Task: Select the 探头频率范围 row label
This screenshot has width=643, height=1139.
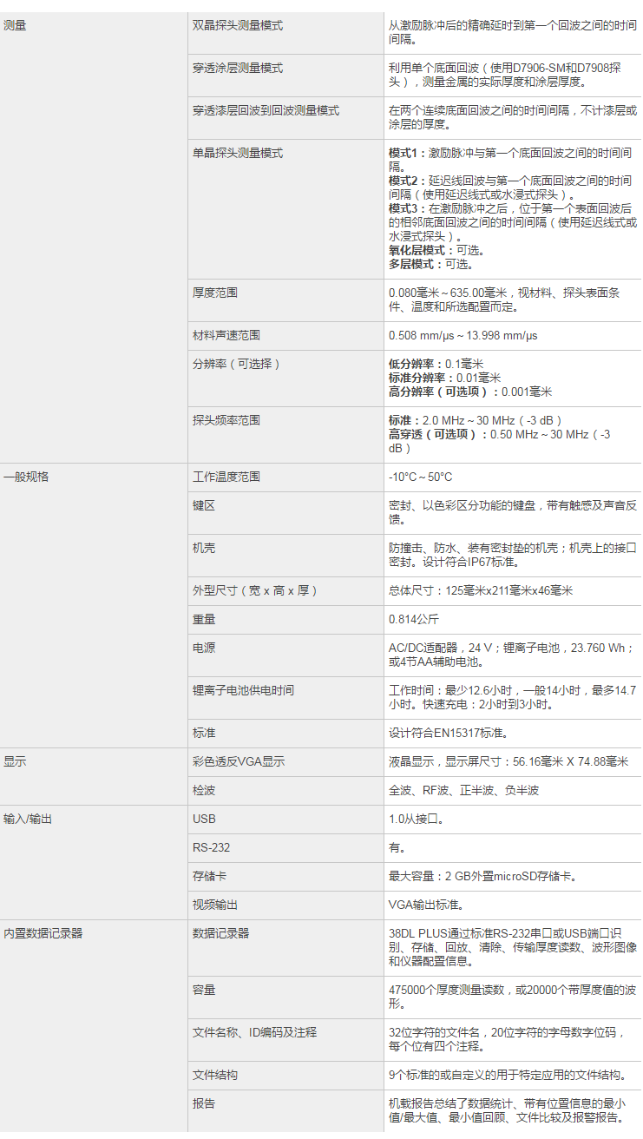Action: tap(226, 421)
